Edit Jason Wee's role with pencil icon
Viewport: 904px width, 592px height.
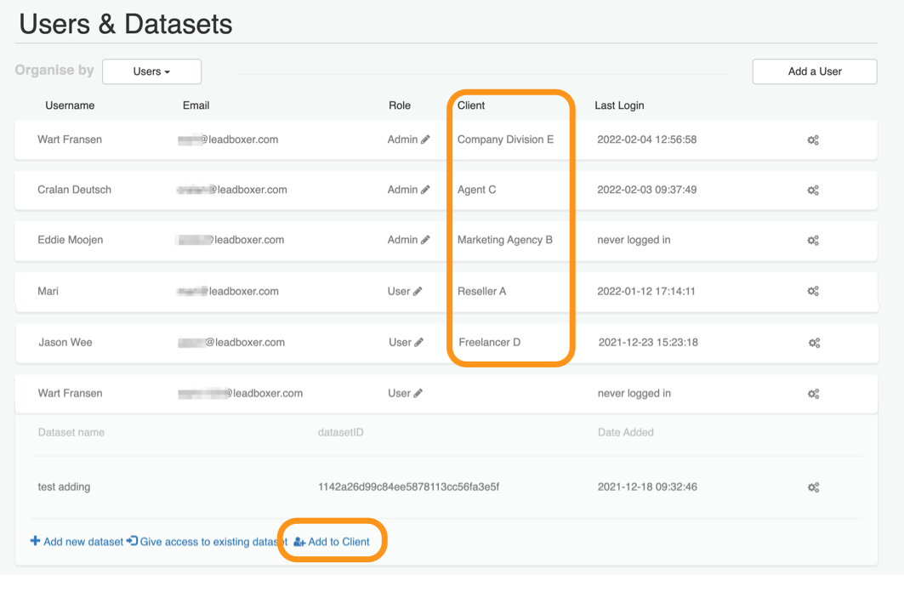[418, 342]
